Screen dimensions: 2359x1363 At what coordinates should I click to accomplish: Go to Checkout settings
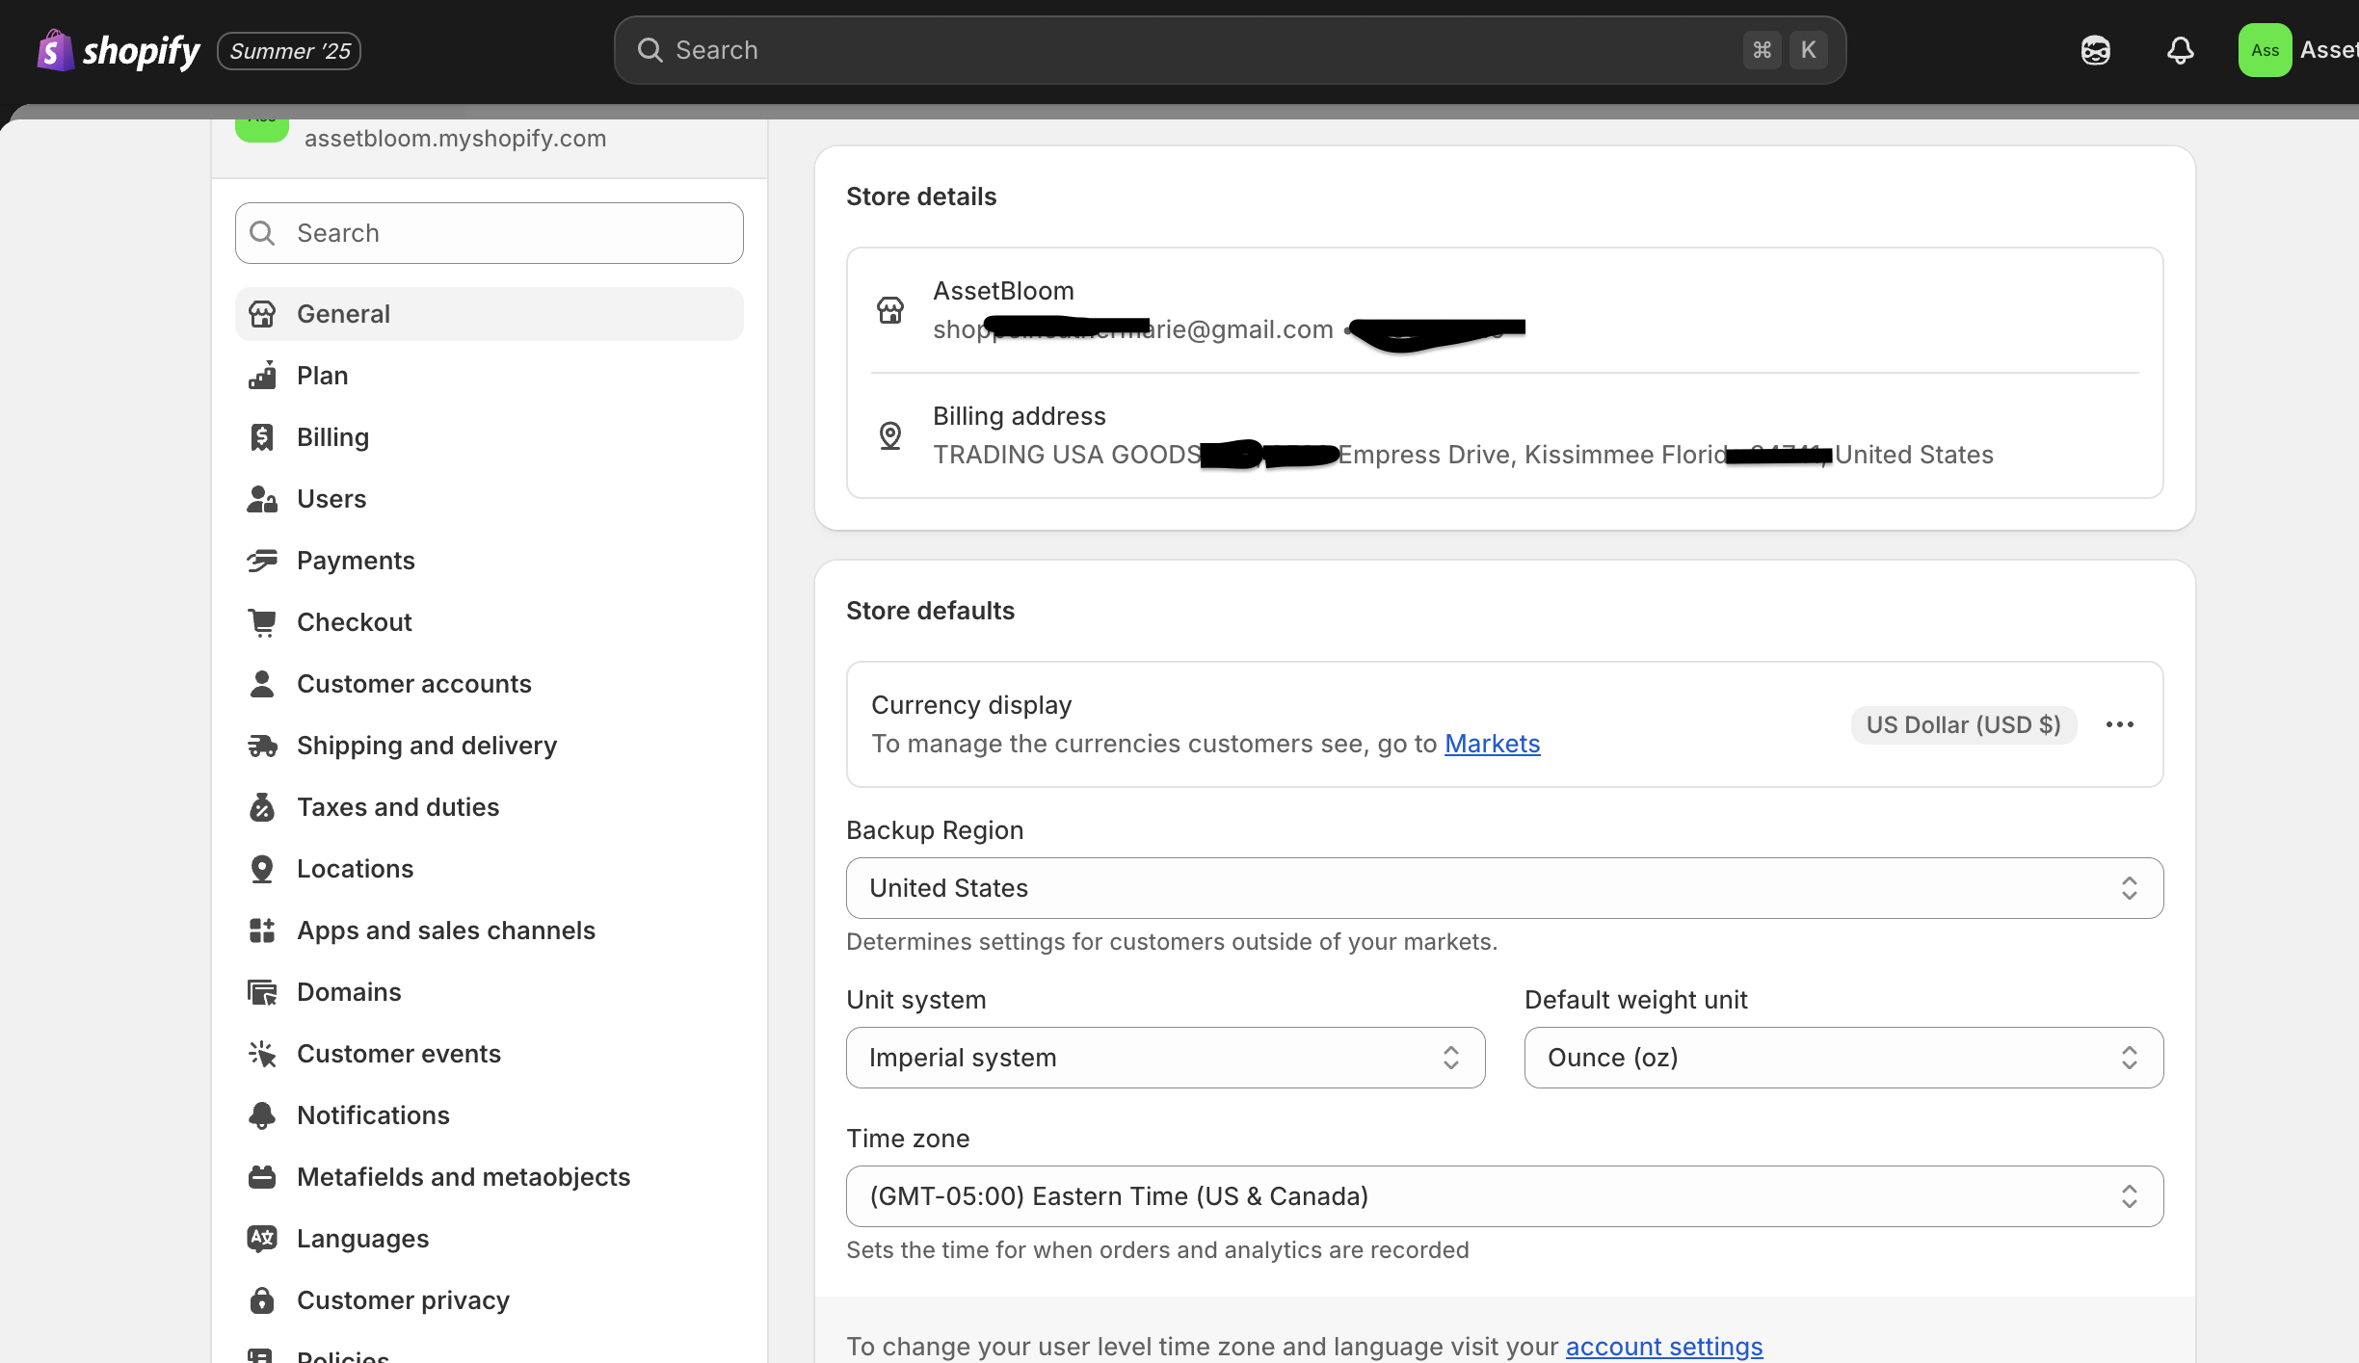point(490,622)
